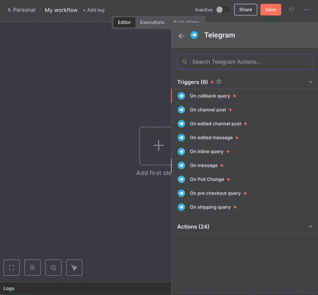The width and height of the screenshot is (318, 295).
Task: Zoom out on the workflow canvas
Action: point(53,267)
